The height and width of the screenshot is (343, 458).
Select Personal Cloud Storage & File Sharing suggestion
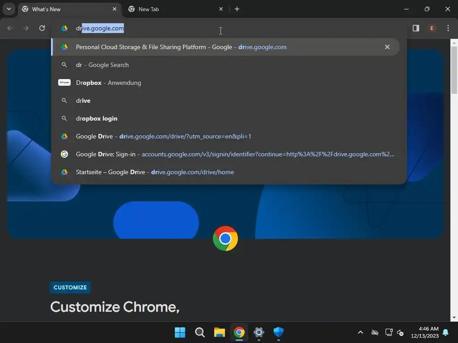click(x=225, y=47)
